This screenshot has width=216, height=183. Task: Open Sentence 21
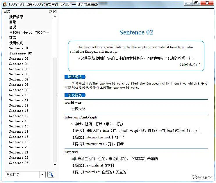point(19,152)
